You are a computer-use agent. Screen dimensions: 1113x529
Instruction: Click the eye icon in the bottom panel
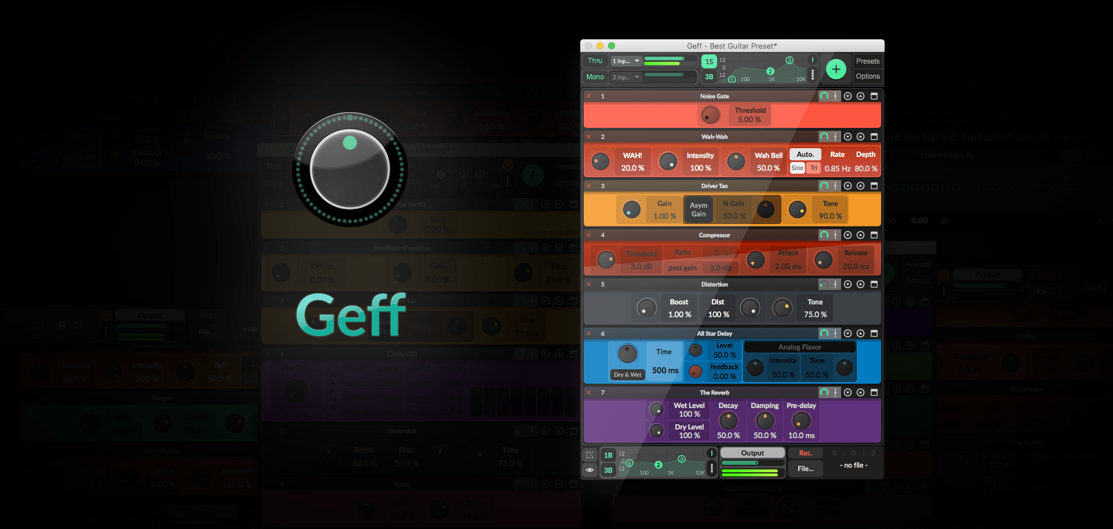coord(590,470)
